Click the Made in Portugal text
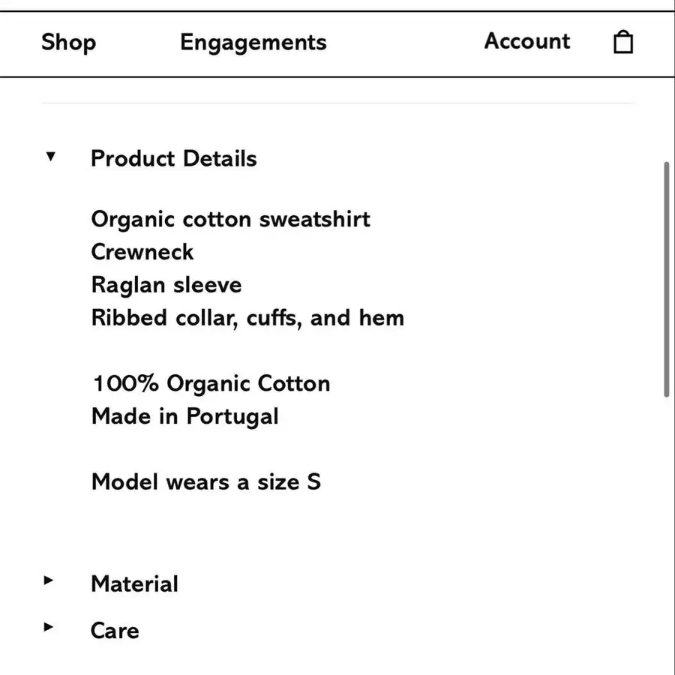This screenshot has width=675, height=675. click(x=184, y=417)
